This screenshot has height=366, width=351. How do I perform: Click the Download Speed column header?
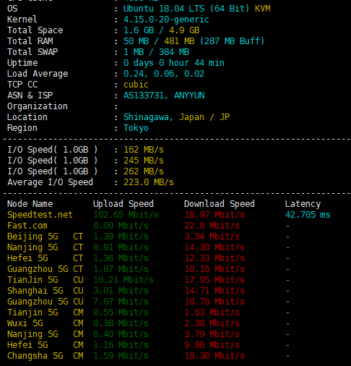(220, 204)
